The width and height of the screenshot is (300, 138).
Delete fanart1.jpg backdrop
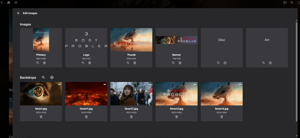click(x=86, y=117)
